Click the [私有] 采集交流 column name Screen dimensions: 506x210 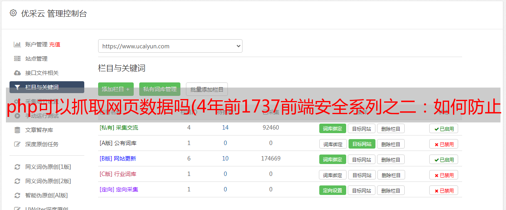[119, 128]
